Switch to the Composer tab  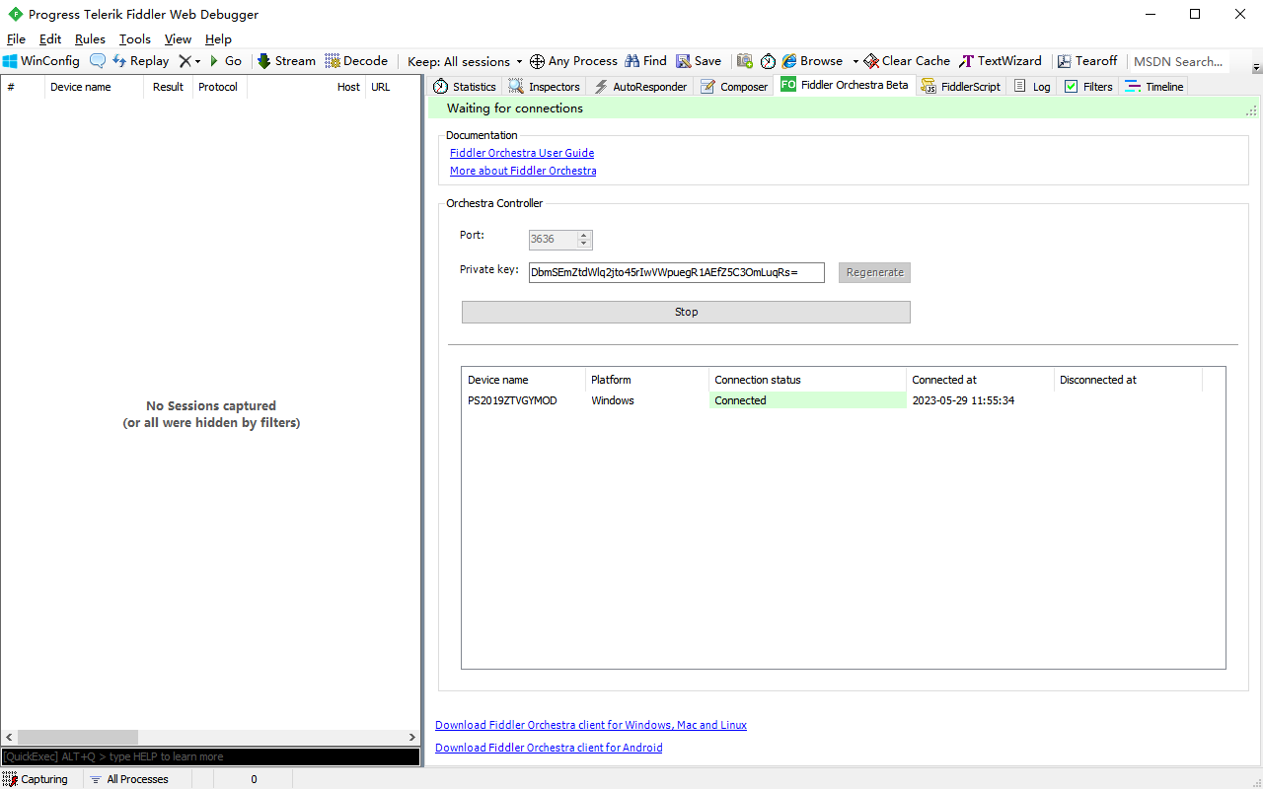click(734, 87)
